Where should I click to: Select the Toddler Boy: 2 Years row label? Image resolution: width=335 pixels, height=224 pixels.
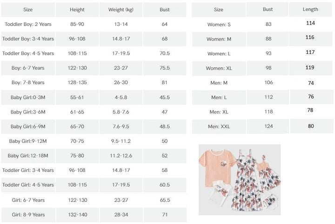click(28, 25)
